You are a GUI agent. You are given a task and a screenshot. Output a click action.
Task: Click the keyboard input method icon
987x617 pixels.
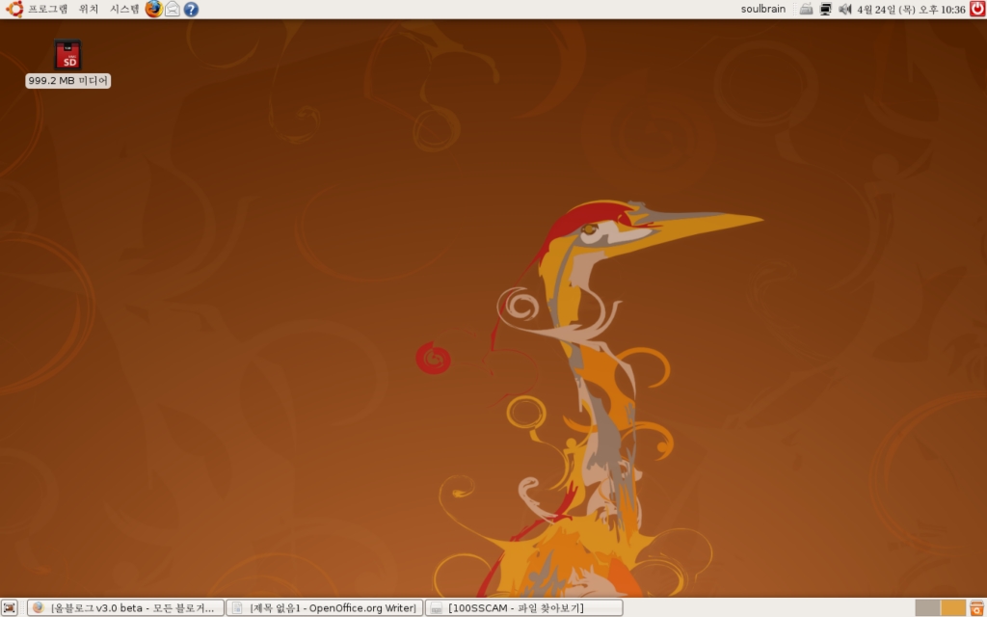pyautogui.click(x=806, y=9)
